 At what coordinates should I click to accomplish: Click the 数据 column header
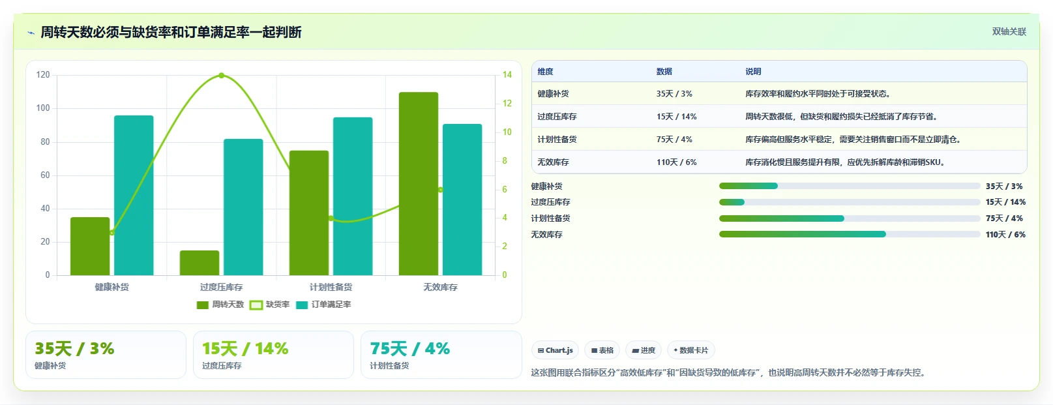pos(664,72)
